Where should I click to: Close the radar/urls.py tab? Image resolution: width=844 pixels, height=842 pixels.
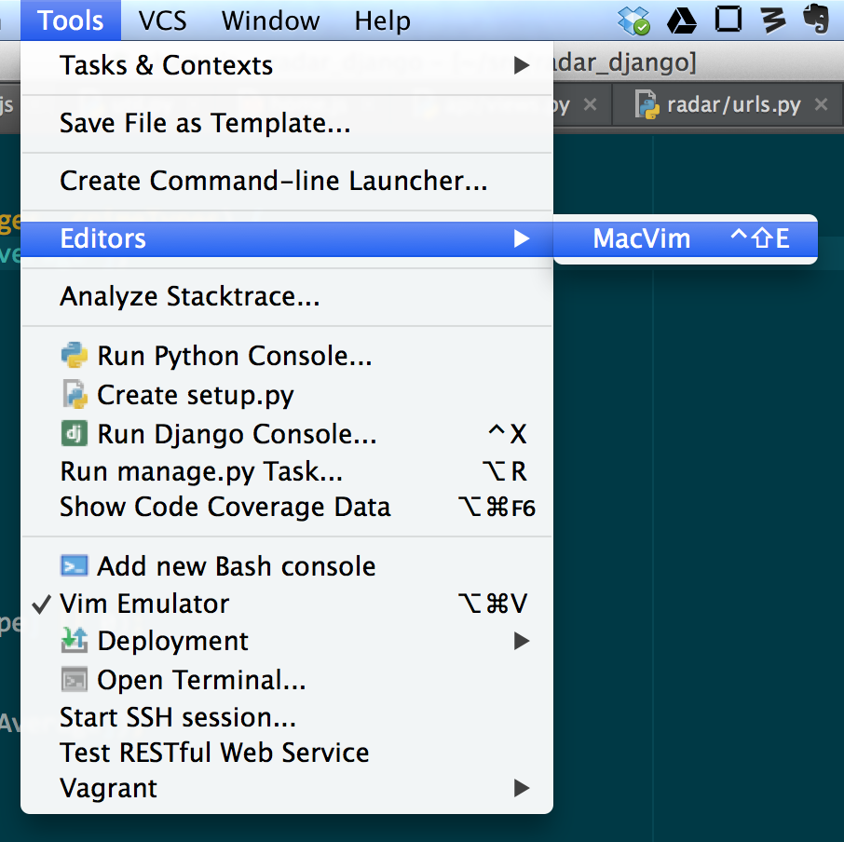click(x=821, y=104)
